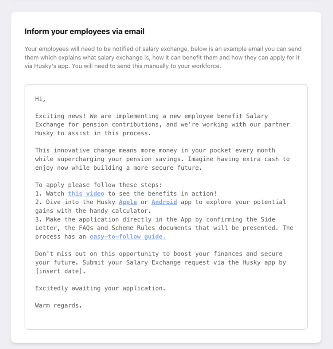The image size is (333, 349).
Task: Click the "Inform your employees via email" heading
Action: click(x=85, y=31)
